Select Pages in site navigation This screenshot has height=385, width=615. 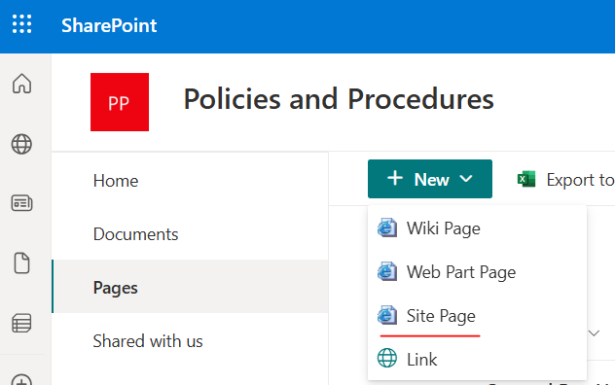[x=190, y=286]
